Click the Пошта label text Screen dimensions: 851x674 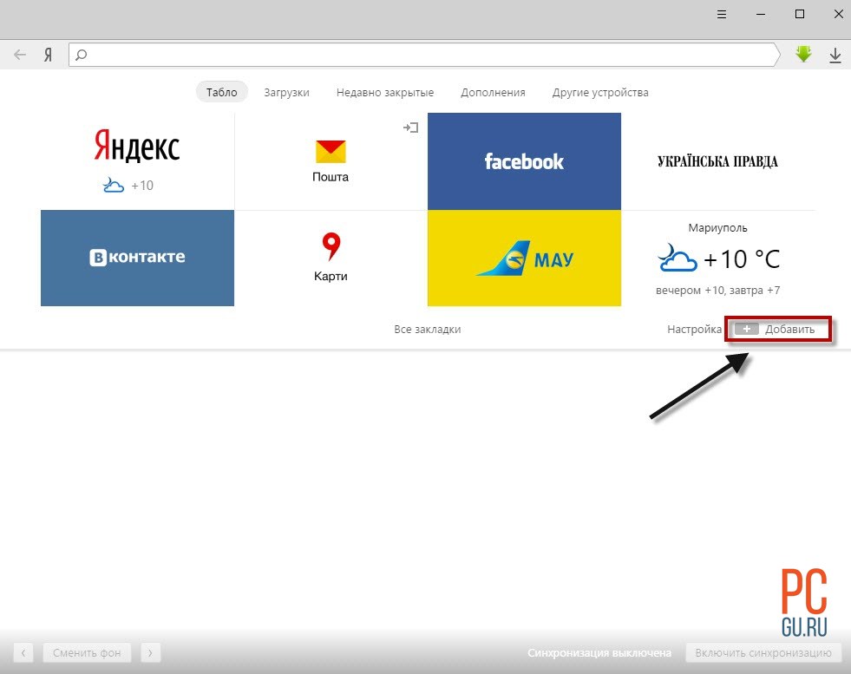331,177
